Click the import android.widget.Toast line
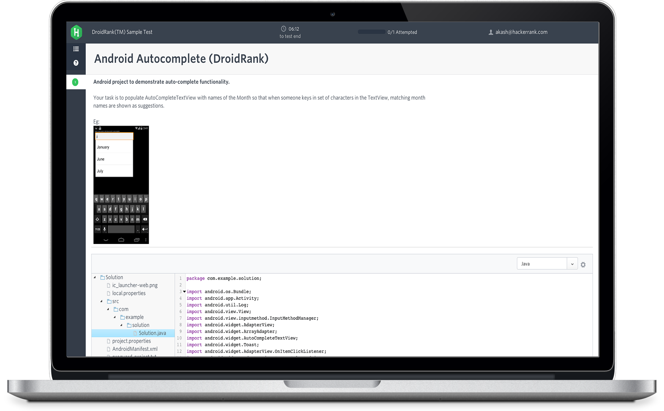Screen dimensions: 664x411 coord(223,345)
